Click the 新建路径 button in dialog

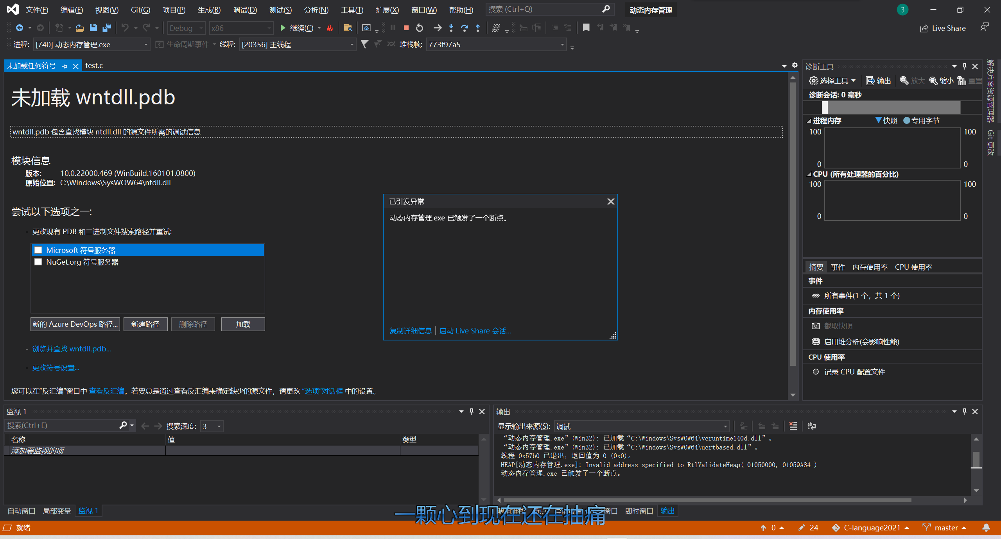pyautogui.click(x=145, y=324)
